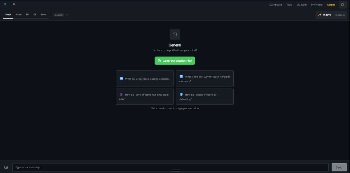
Task: Go to My Team
Action: (302, 5)
